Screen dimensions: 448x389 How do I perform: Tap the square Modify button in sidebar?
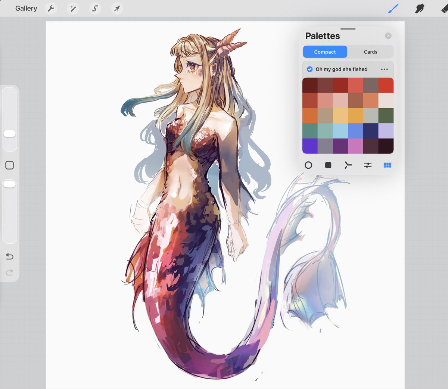(10, 165)
